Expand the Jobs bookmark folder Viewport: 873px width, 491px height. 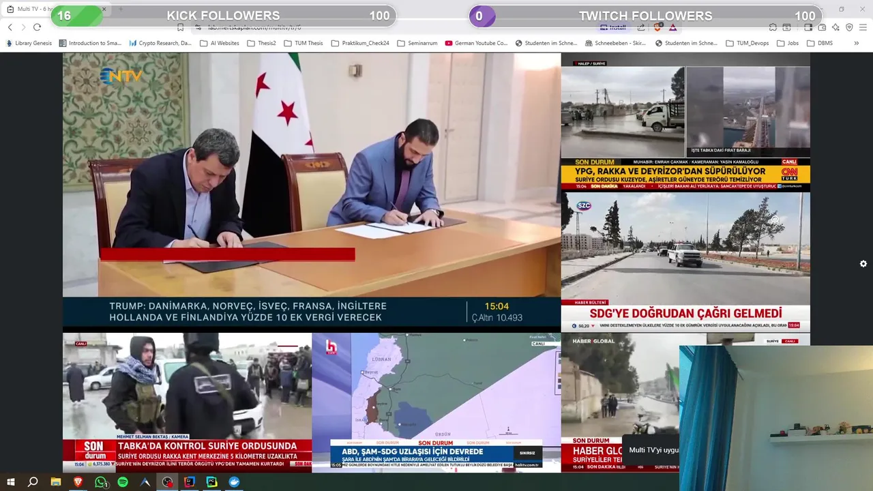click(787, 43)
